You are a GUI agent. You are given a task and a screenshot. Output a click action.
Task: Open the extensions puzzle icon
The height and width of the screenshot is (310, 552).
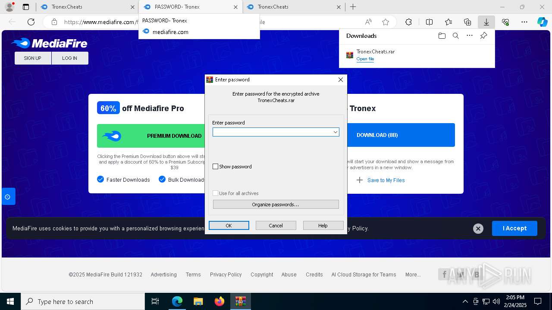[x=408, y=22]
